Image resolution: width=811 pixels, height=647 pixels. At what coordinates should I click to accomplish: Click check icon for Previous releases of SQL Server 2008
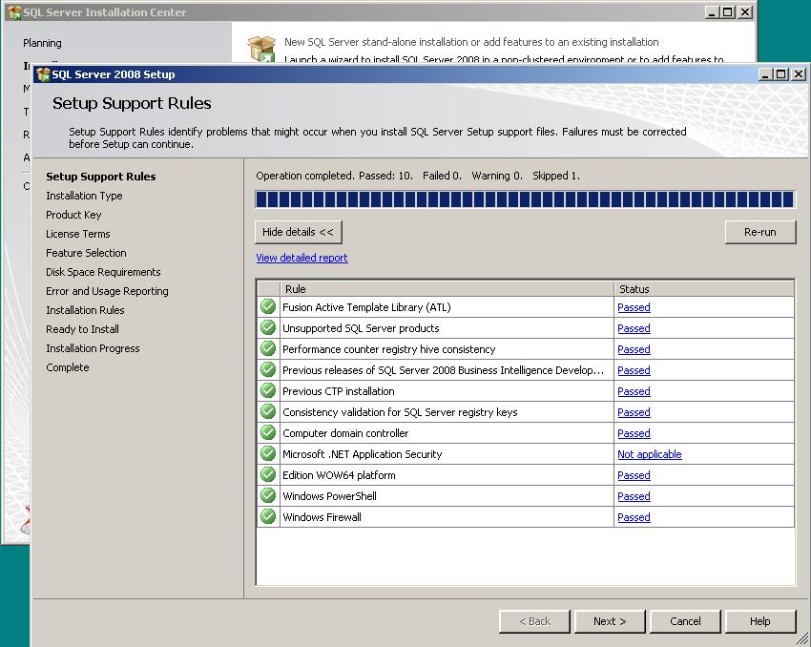268,370
